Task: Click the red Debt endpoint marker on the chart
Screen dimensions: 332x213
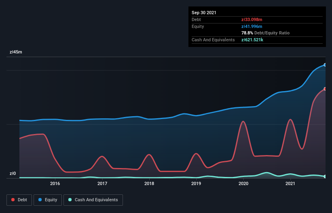Action: pos(325,89)
